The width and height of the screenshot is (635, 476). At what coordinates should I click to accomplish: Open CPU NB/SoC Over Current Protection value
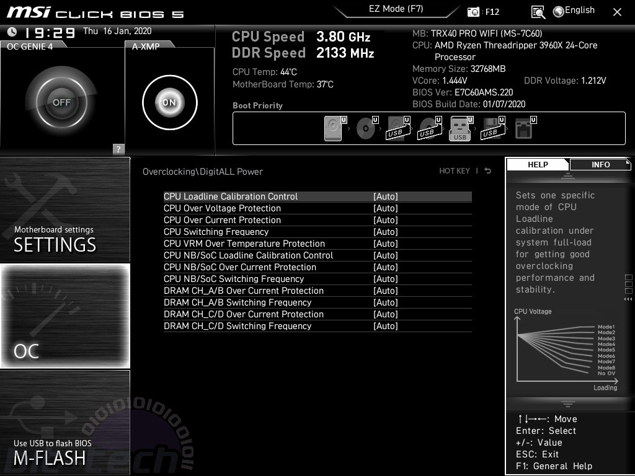click(x=386, y=267)
